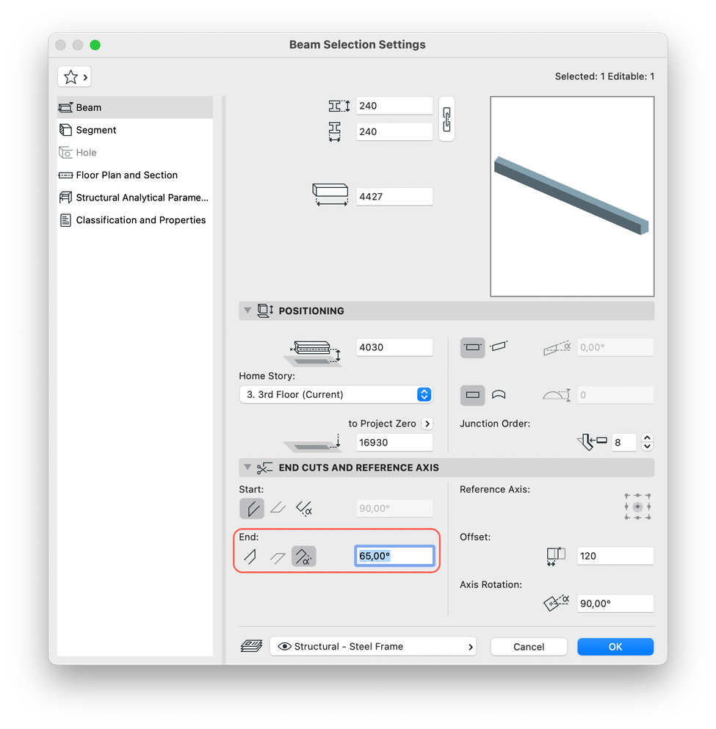
Task: Edit the offset to home story 4030
Action: [394, 347]
